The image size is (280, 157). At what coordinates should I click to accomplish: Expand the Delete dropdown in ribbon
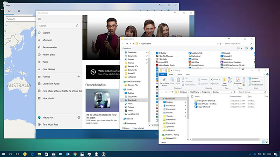coord(219,79)
